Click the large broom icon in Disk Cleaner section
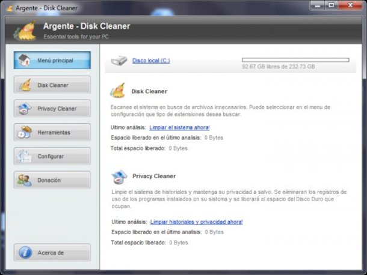This screenshot has height=275, width=367. click(x=118, y=91)
